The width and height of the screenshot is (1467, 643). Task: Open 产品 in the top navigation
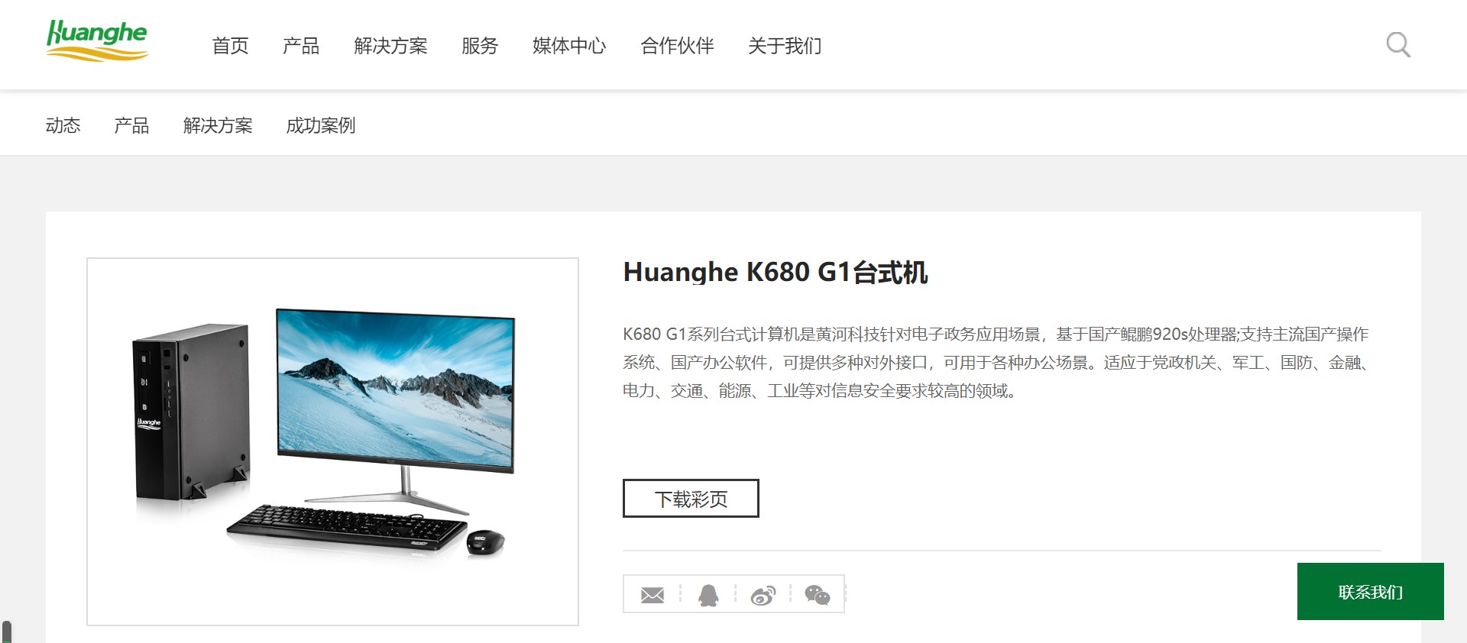click(301, 46)
